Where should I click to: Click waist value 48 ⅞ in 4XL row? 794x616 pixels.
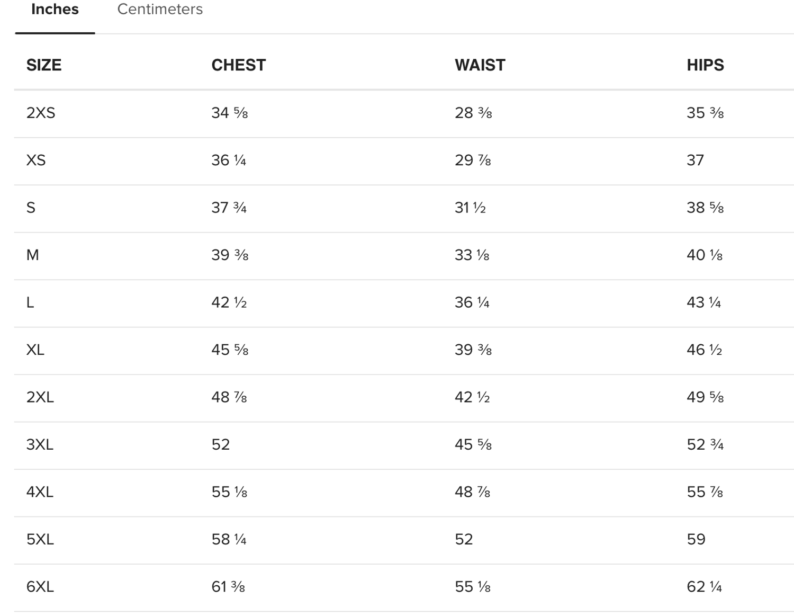pyautogui.click(x=473, y=492)
